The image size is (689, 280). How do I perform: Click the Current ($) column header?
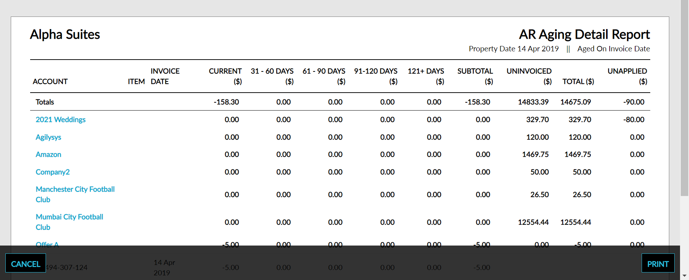coord(225,76)
